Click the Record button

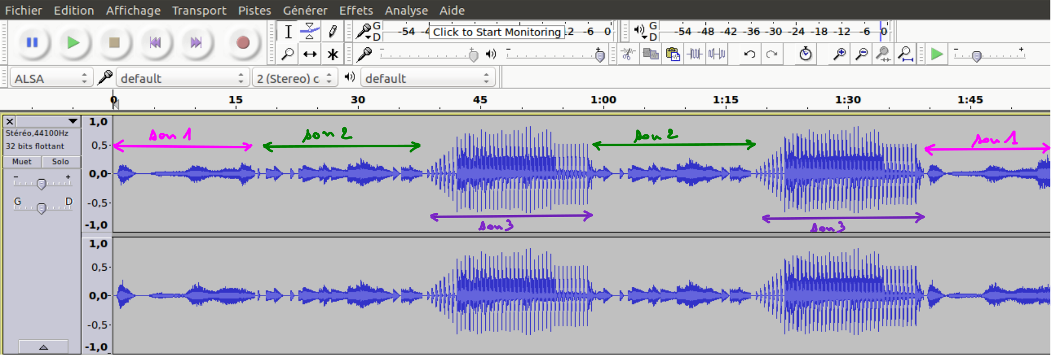pos(243,43)
